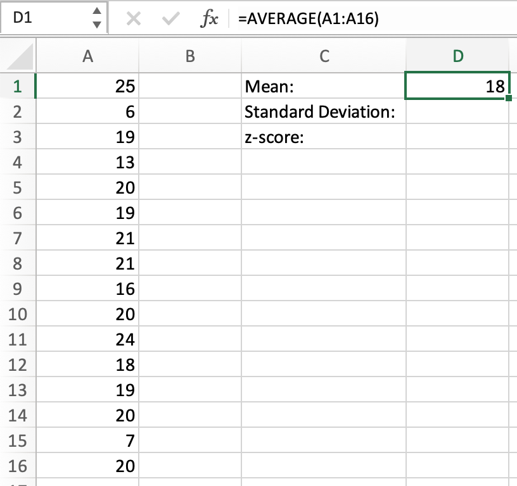Select the z-score: label cell
Screen dimensions: 517x486
(x=324, y=137)
